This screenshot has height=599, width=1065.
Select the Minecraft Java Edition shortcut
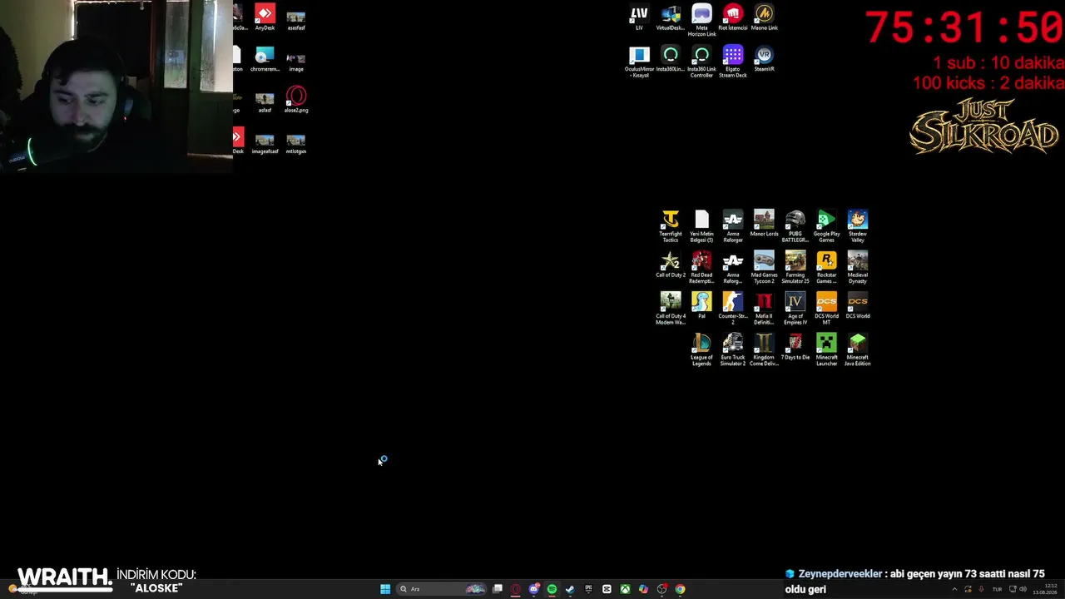point(858,350)
